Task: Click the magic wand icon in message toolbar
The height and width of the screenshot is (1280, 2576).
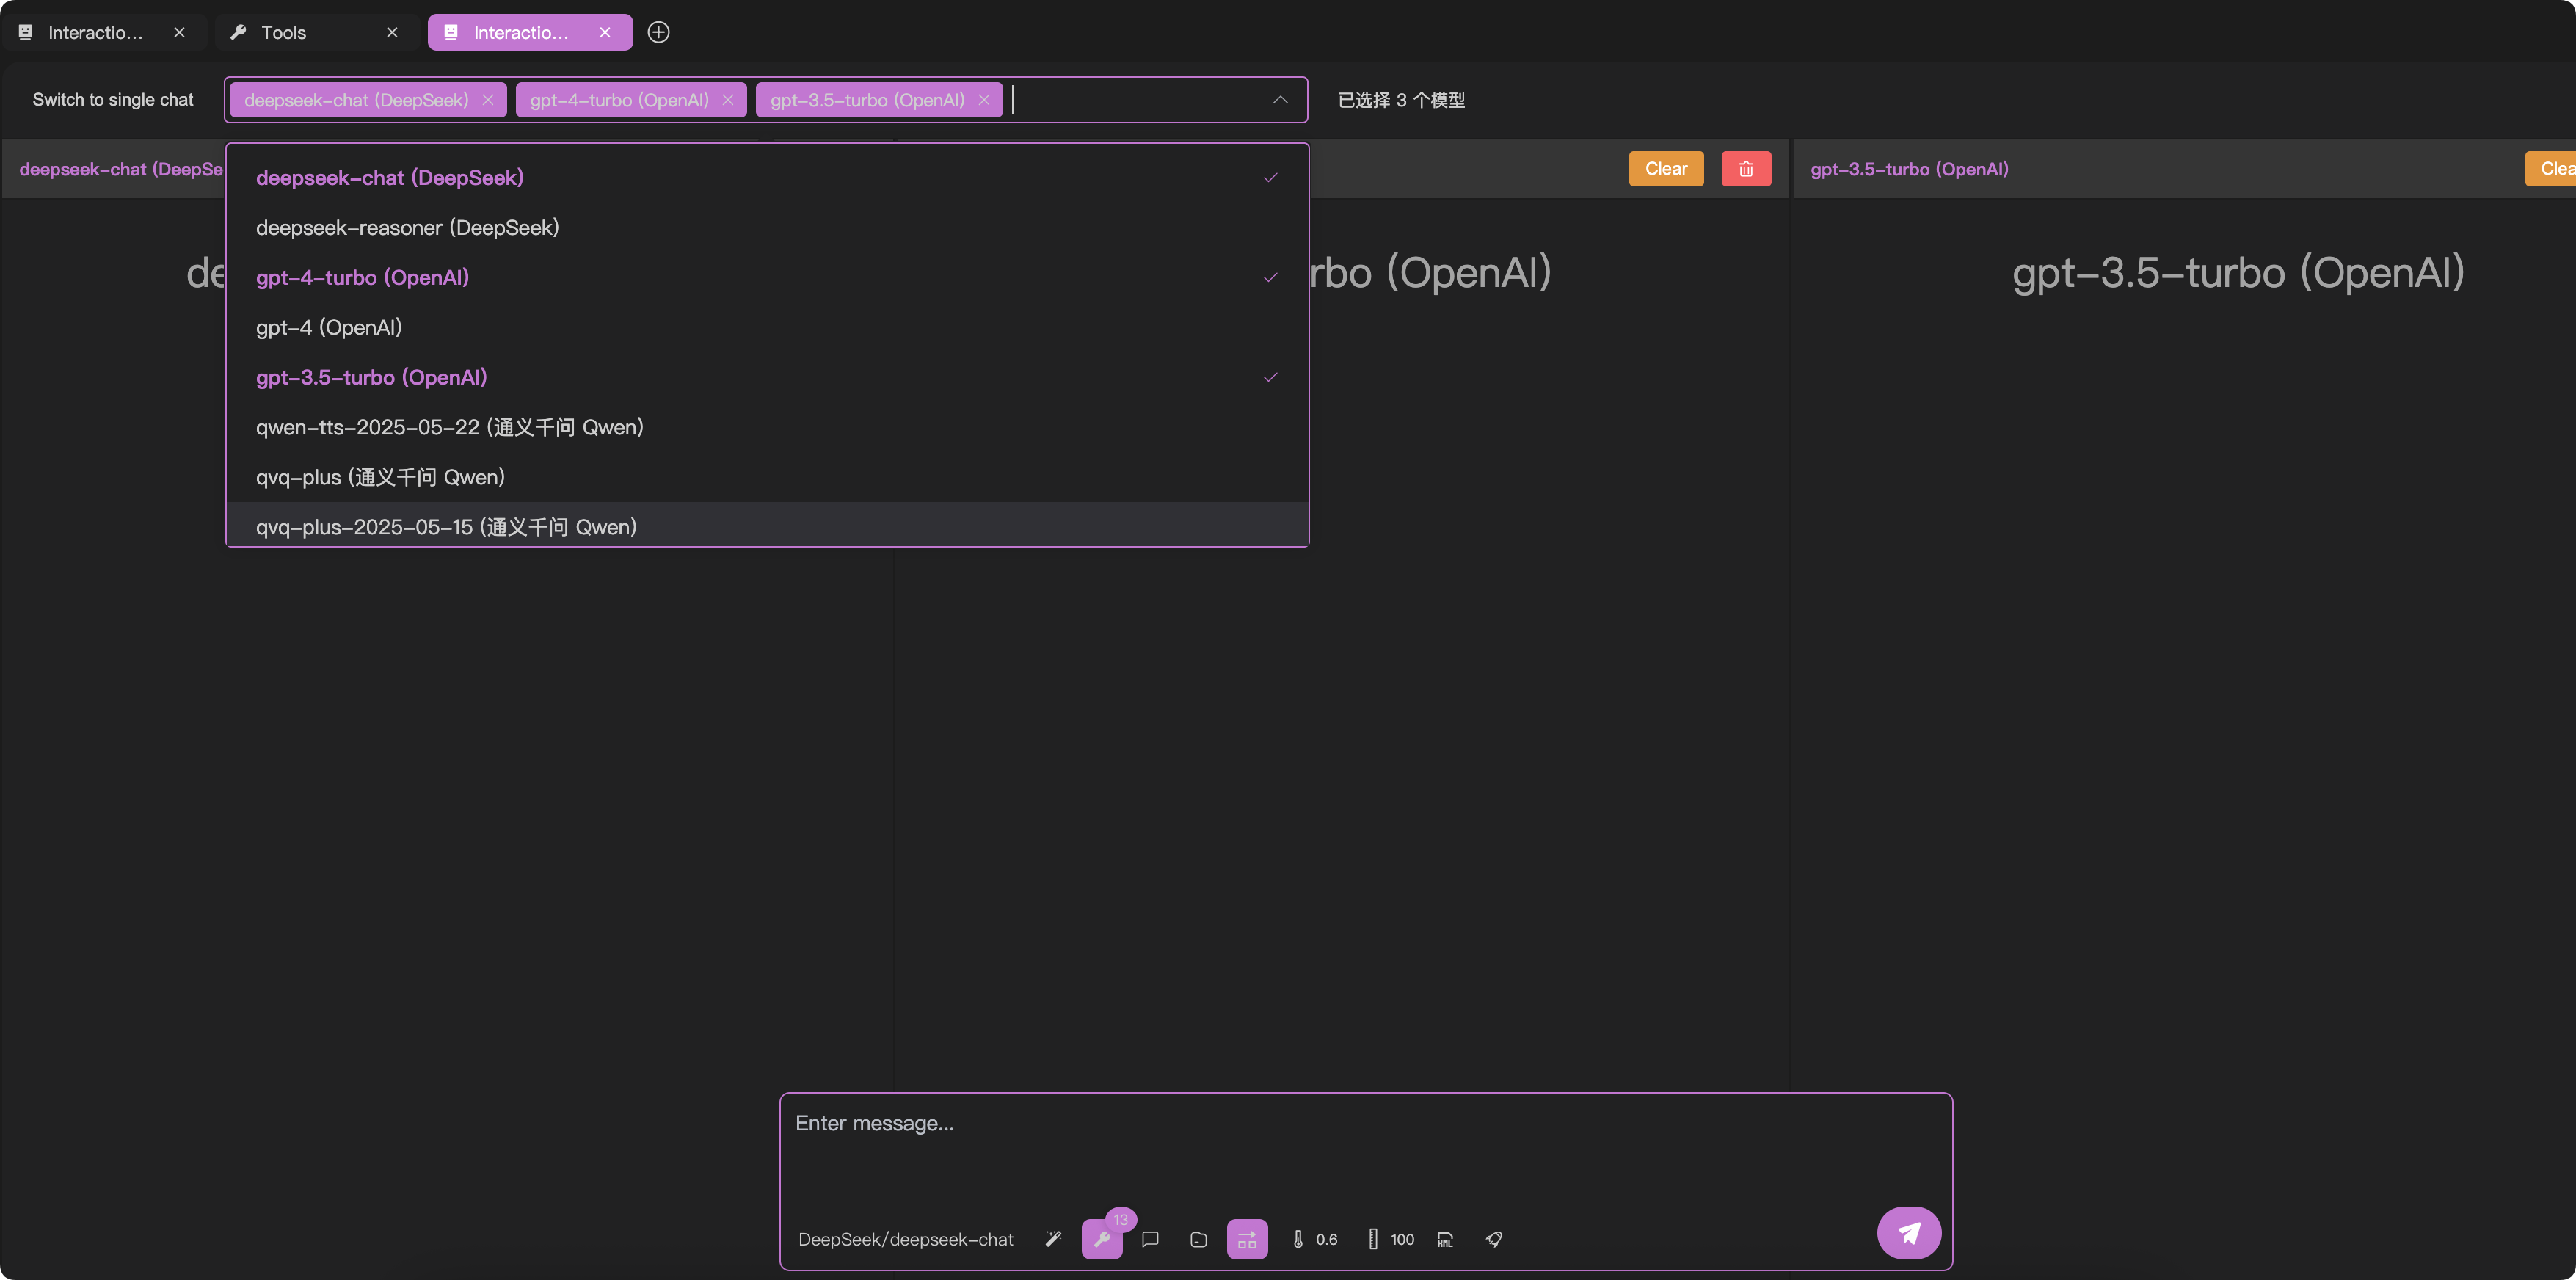Action: click(x=1053, y=1239)
